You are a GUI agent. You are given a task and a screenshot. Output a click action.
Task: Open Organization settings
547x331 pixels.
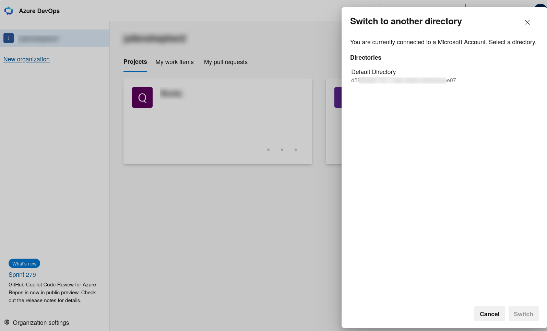pyautogui.click(x=37, y=323)
